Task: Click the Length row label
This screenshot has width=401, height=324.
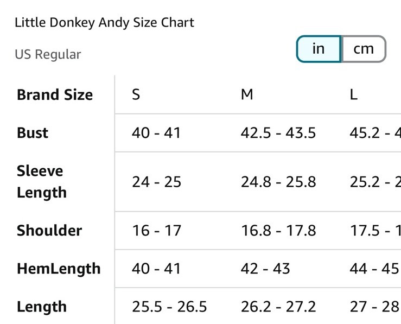Action: point(42,307)
